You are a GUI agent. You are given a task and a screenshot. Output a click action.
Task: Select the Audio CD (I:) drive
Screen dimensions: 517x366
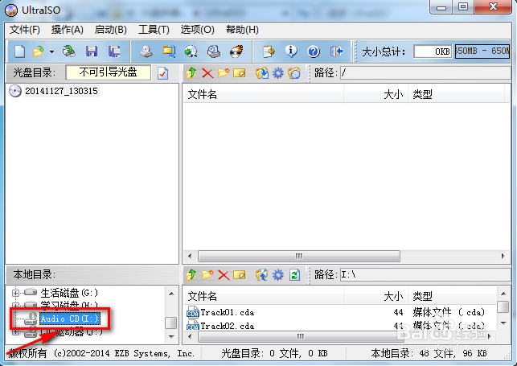tap(70, 319)
